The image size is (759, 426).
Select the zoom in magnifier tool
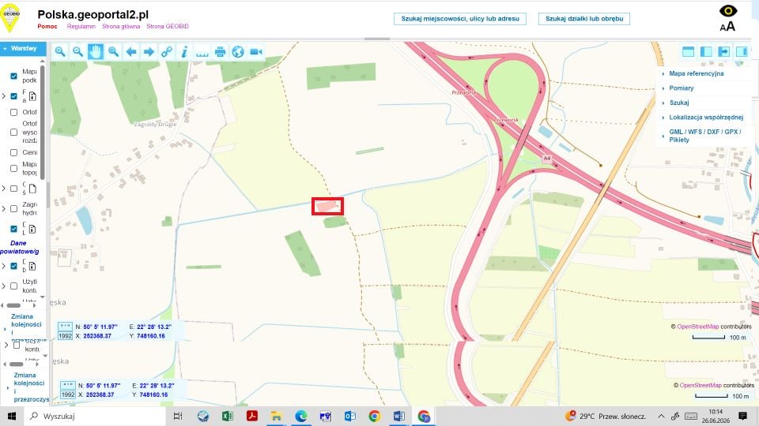(x=60, y=52)
